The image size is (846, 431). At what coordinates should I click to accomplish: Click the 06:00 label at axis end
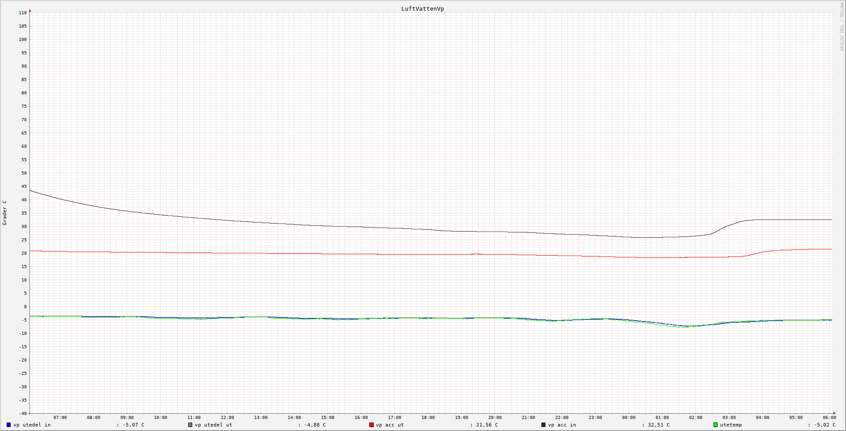coord(829,418)
